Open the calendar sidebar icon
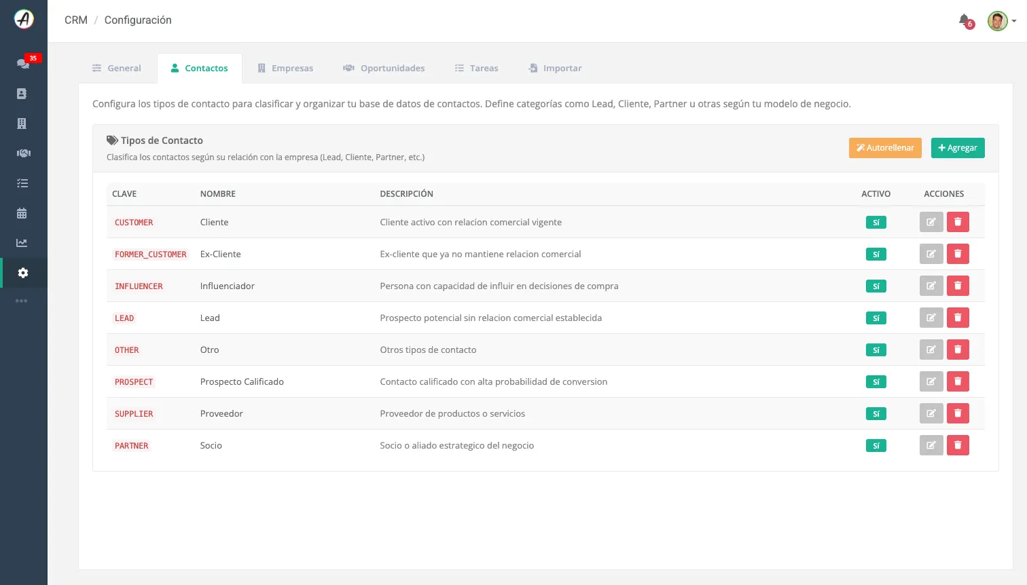This screenshot has width=1027, height=585. [22, 213]
